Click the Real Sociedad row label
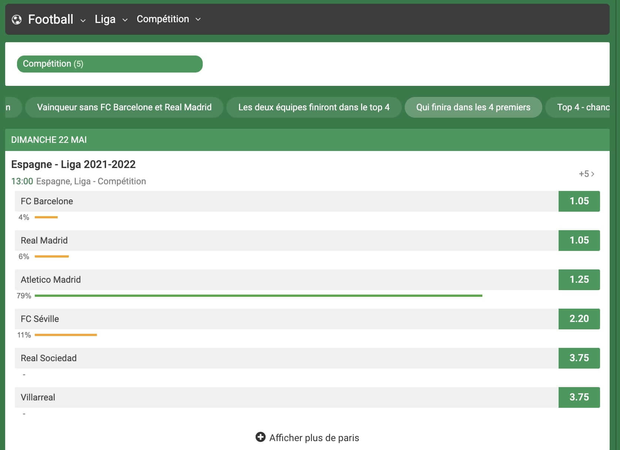 pos(48,358)
